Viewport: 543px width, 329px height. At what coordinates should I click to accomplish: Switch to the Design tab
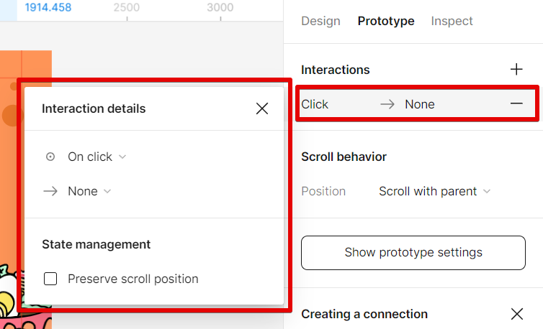320,21
